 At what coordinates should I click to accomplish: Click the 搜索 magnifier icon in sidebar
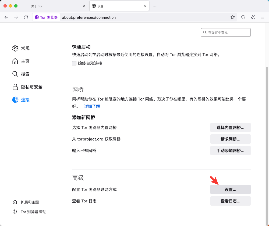(x=15, y=74)
